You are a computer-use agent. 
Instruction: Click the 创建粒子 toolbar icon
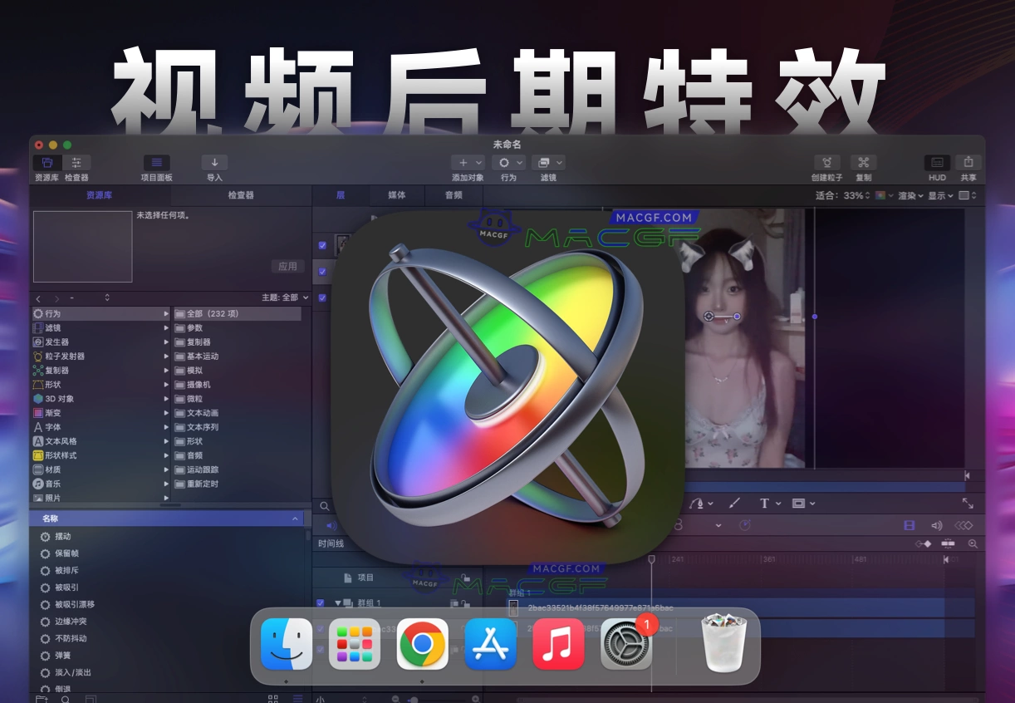click(826, 163)
